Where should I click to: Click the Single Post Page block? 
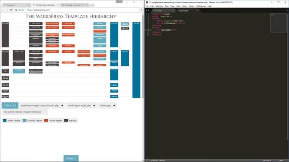coord(19,55)
